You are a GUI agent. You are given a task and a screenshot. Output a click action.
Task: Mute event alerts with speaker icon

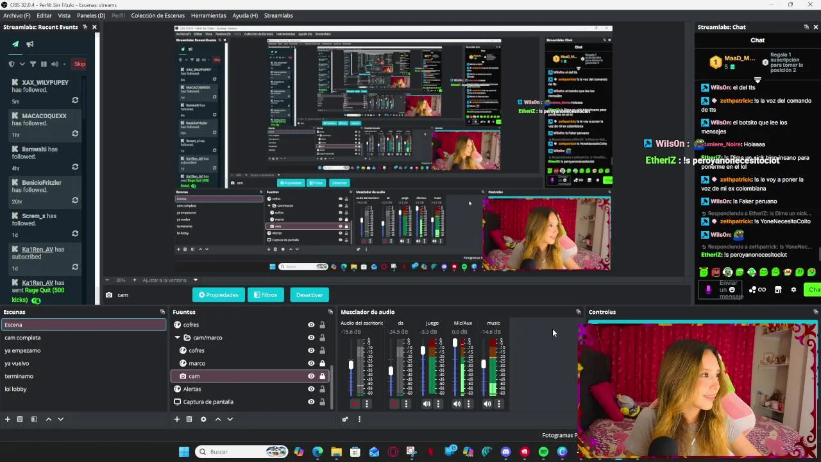55,64
